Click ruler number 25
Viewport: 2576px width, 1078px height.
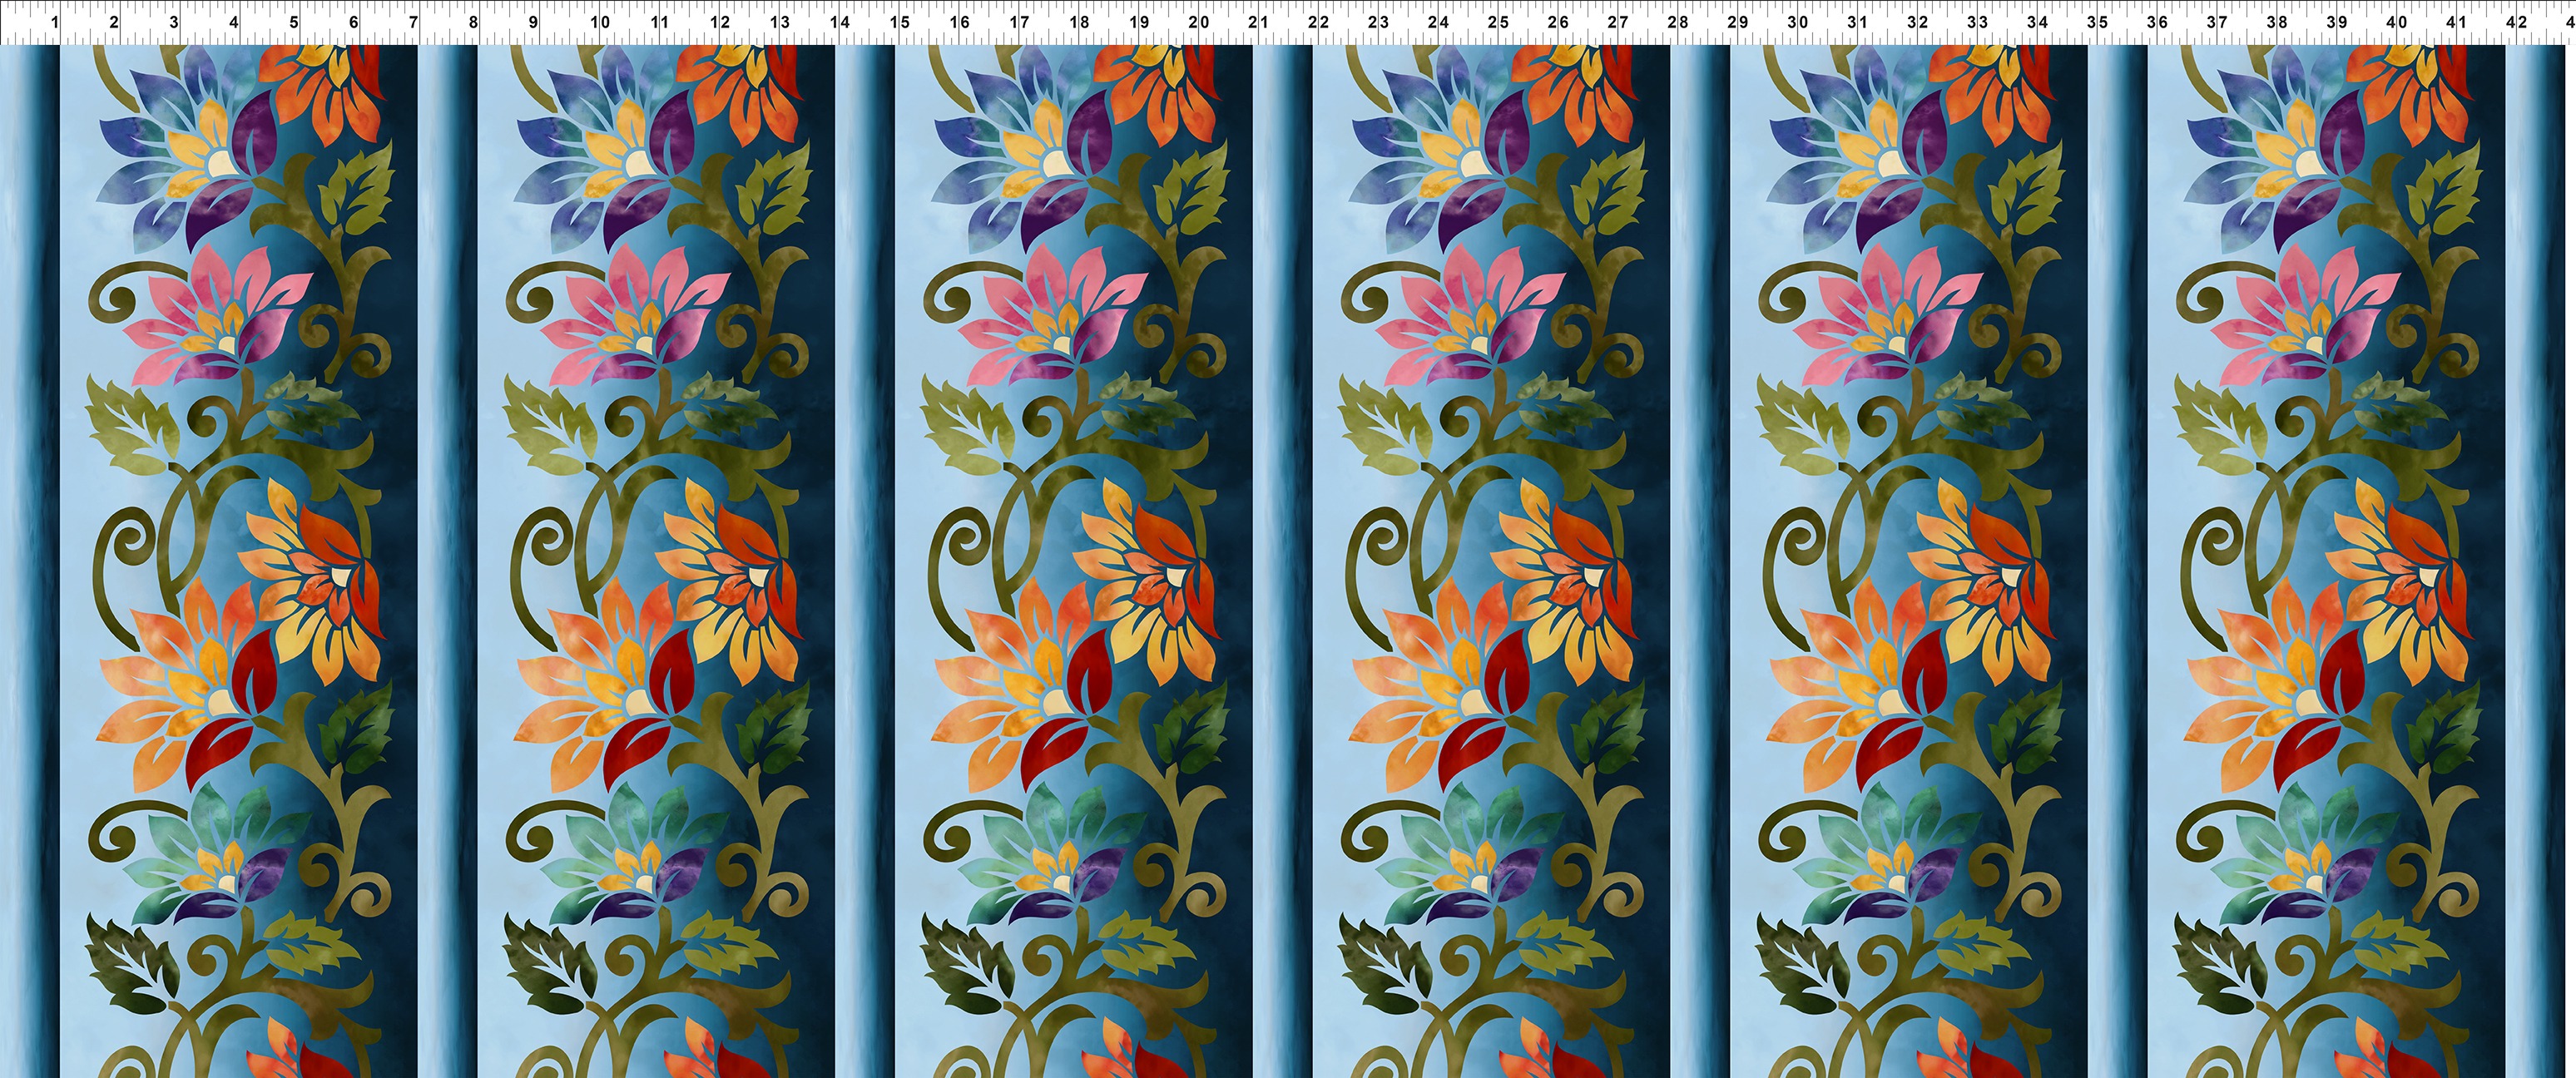pos(1498,22)
